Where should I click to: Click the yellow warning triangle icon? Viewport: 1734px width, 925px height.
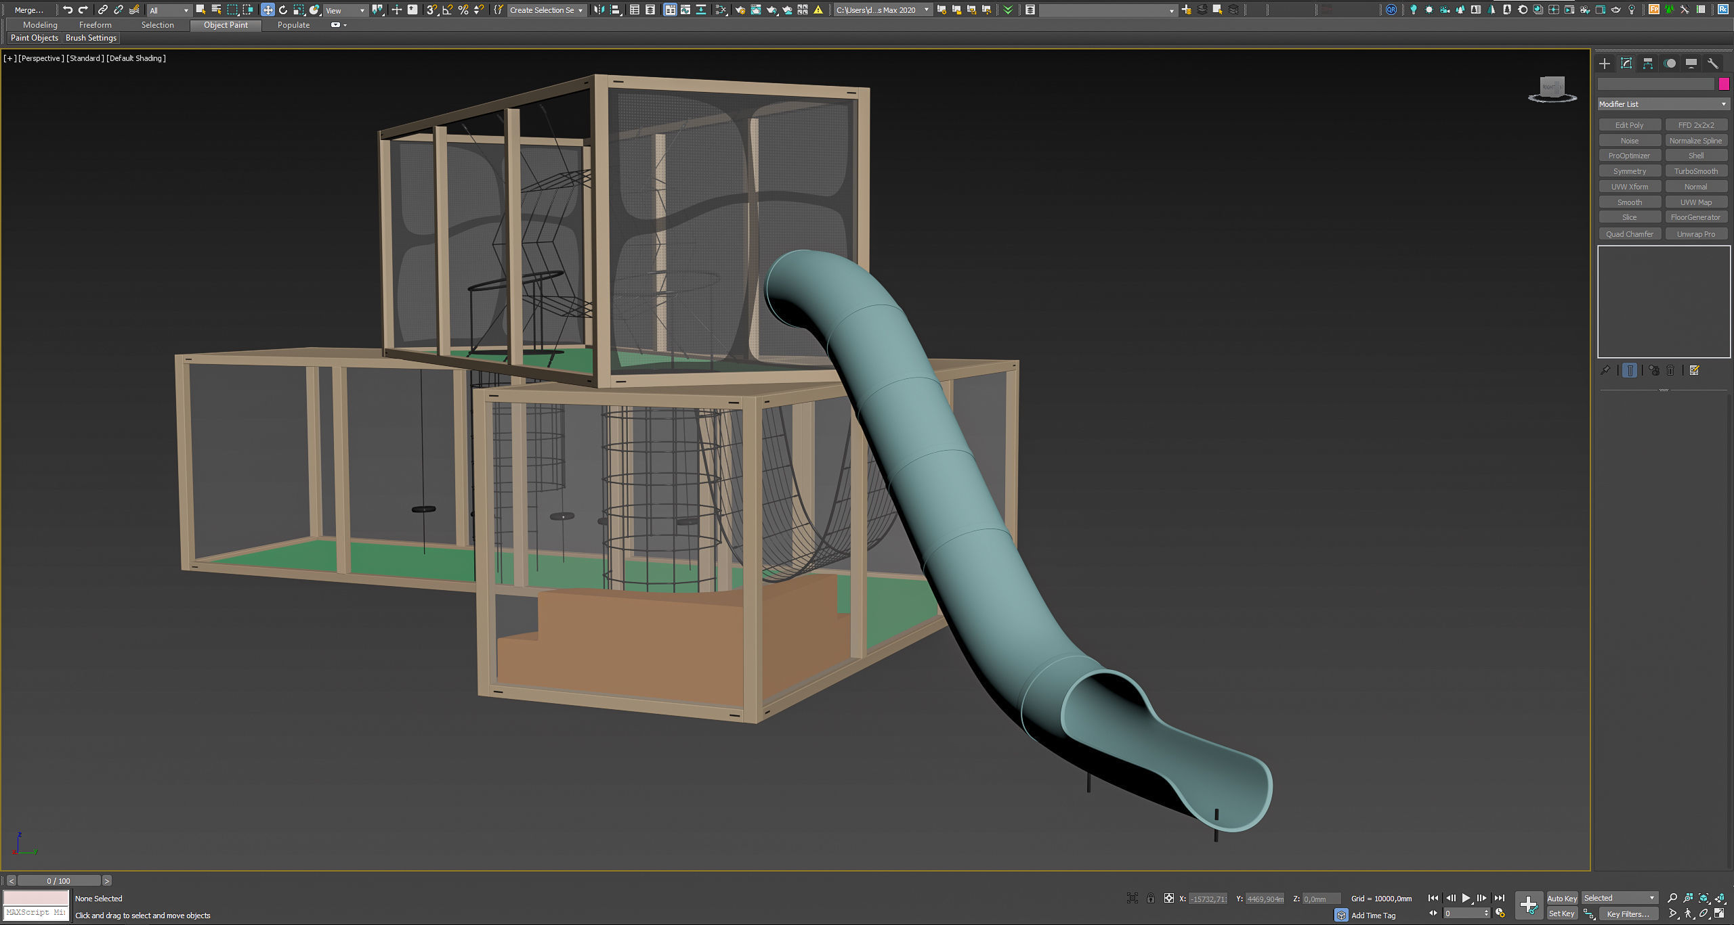pyautogui.click(x=818, y=9)
